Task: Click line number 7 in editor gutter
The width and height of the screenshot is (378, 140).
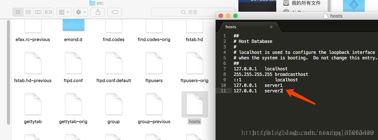Action: point(225,69)
